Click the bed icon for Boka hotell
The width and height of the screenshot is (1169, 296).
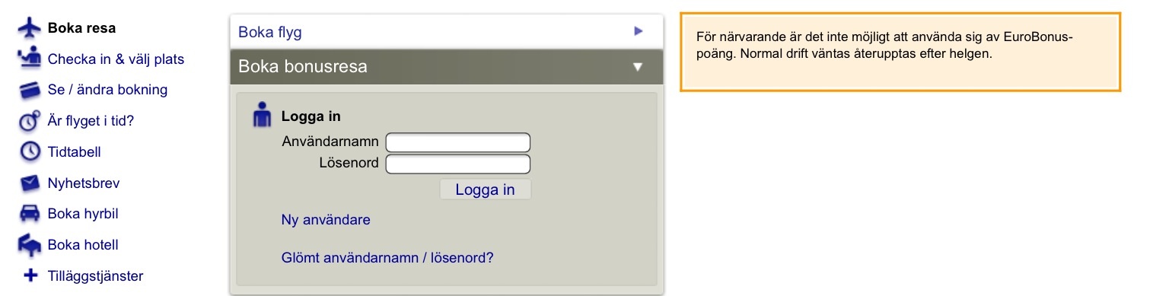(30, 245)
